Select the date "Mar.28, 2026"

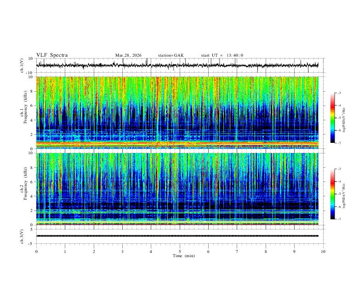coord(128,55)
